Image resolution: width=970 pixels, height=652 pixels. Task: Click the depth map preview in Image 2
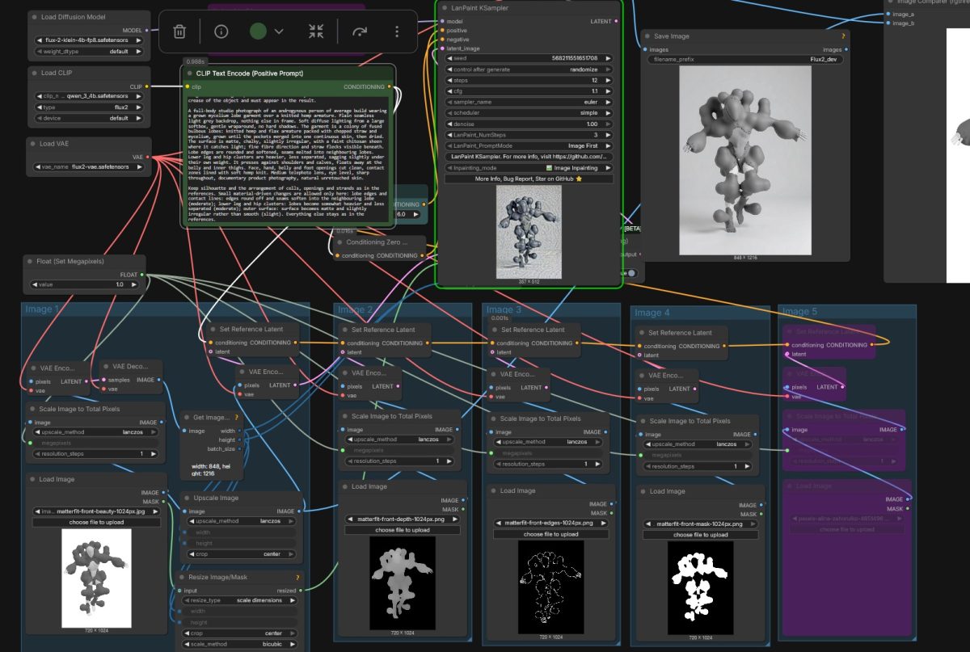403,582
